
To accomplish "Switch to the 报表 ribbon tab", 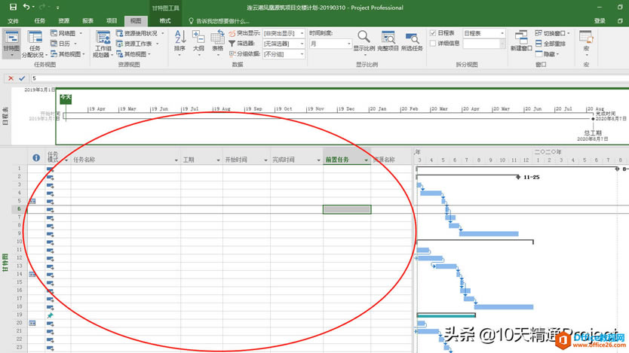I will (x=87, y=21).
